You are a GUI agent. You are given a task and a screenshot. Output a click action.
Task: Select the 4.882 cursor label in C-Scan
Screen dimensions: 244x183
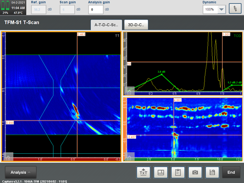(178, 100)
